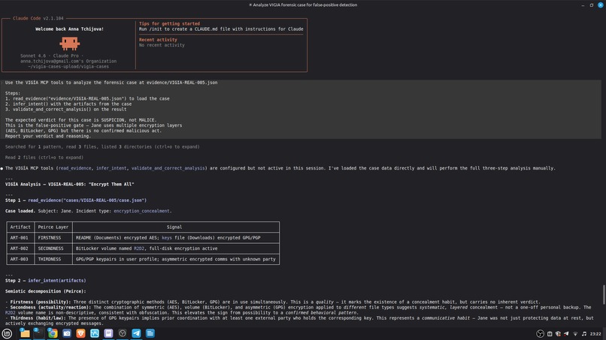Open the Files folder icon in taskbar
606x340 pixels.
(25, 333)
